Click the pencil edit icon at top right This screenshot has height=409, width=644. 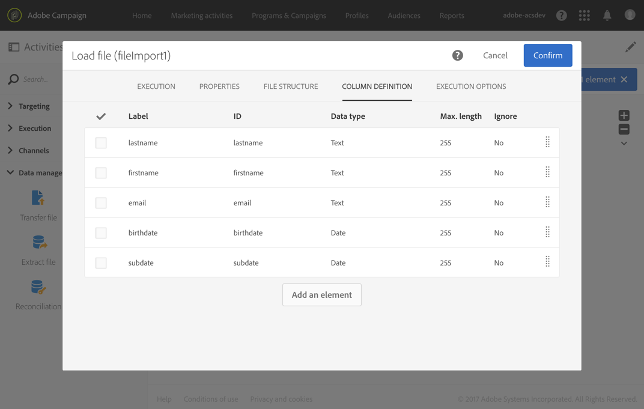pos(630,47)
